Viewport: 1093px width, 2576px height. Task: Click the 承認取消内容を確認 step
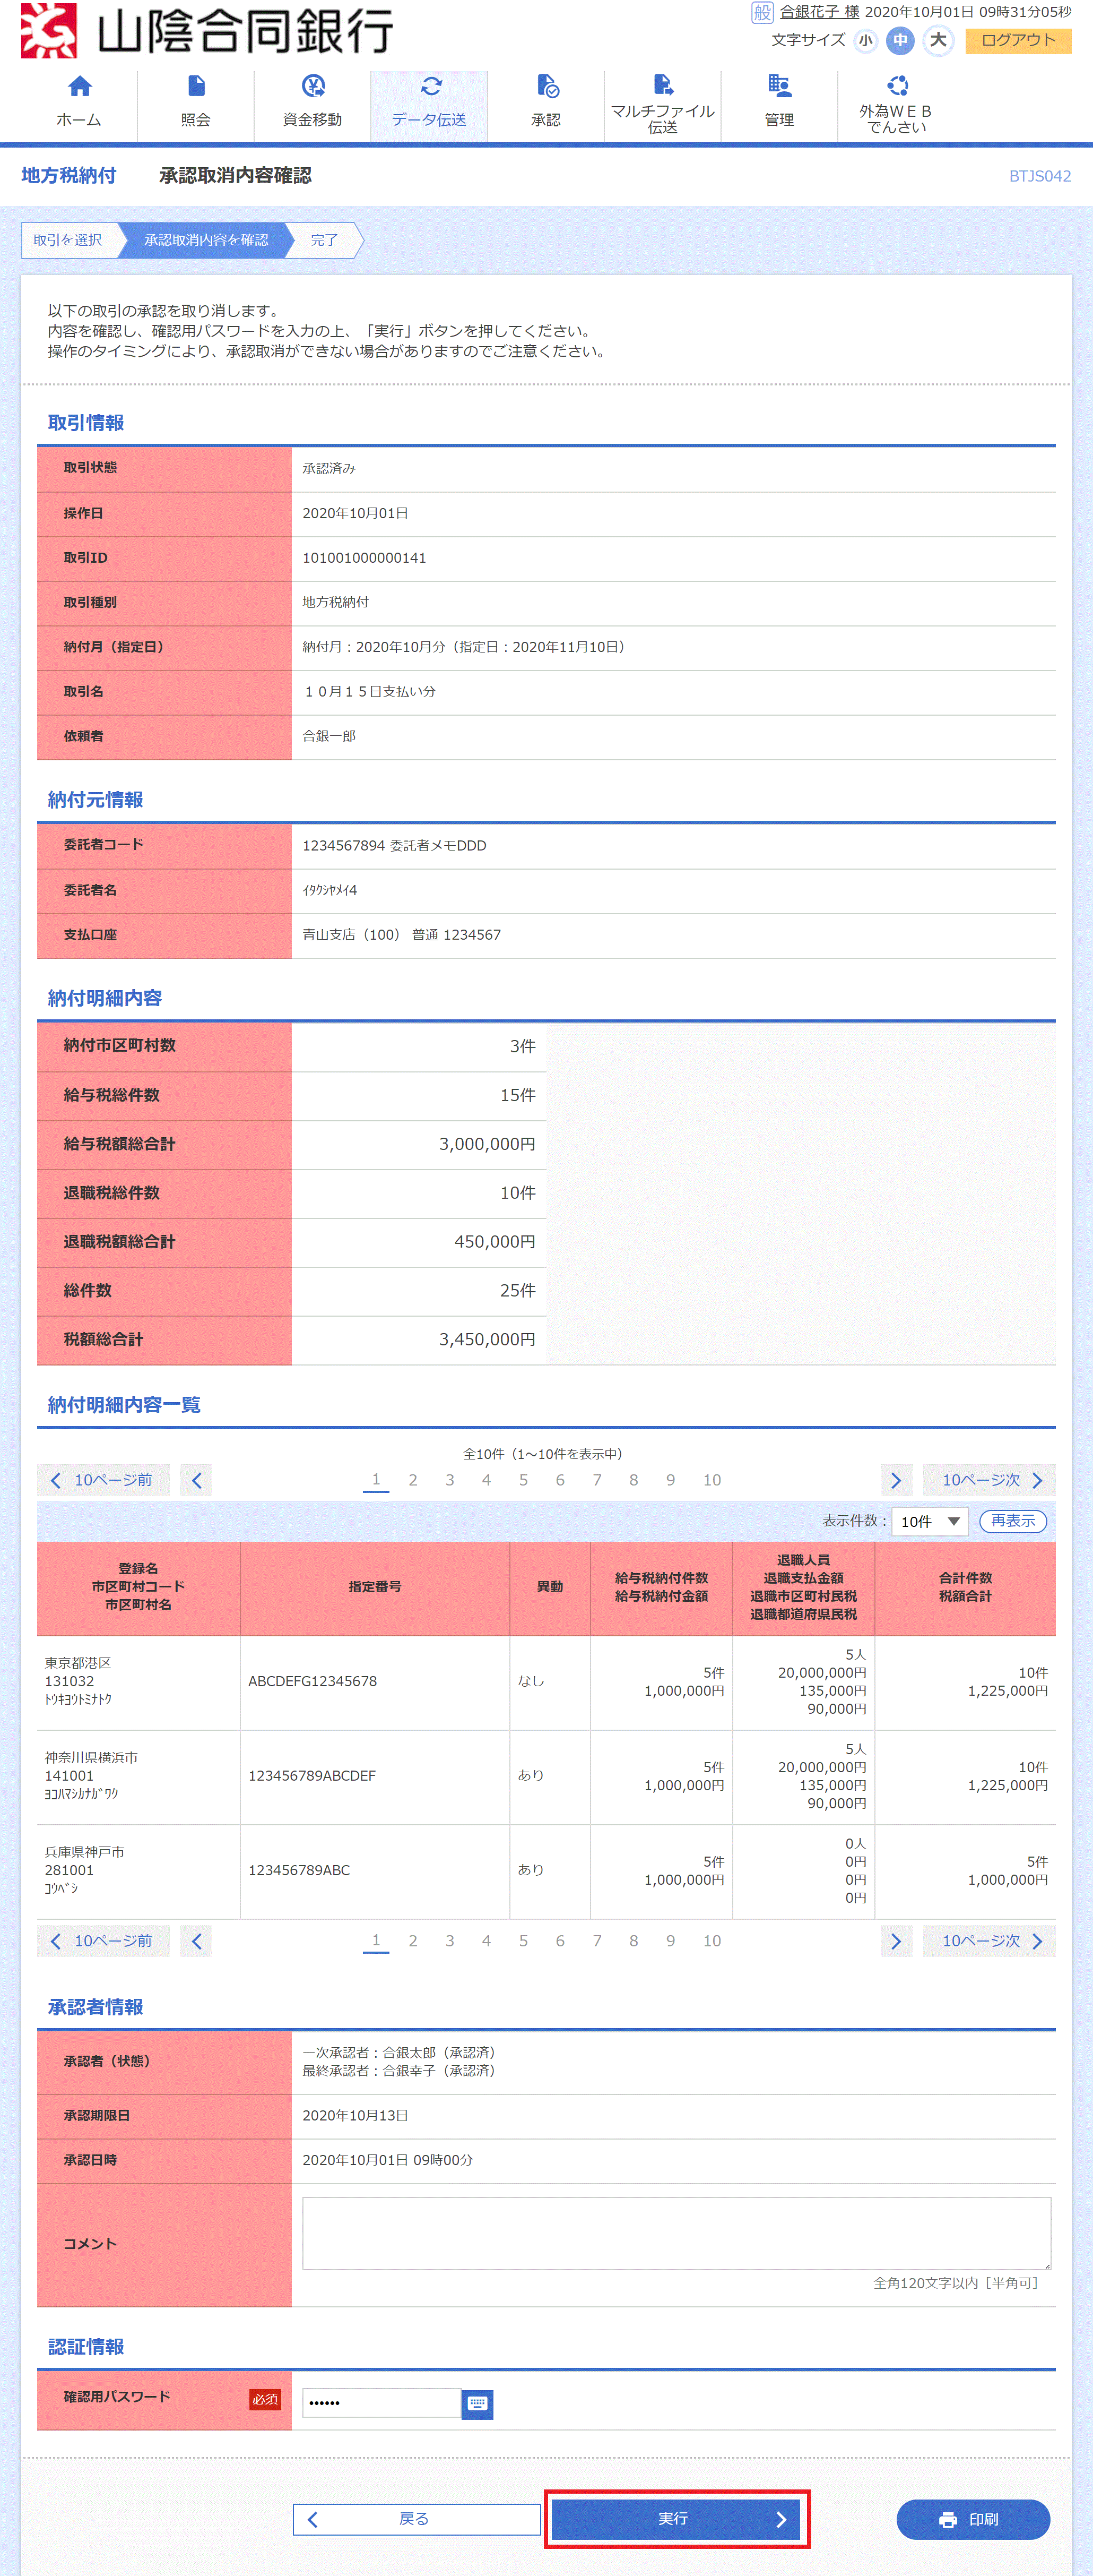pyautogui.click(x=206, y=240)
